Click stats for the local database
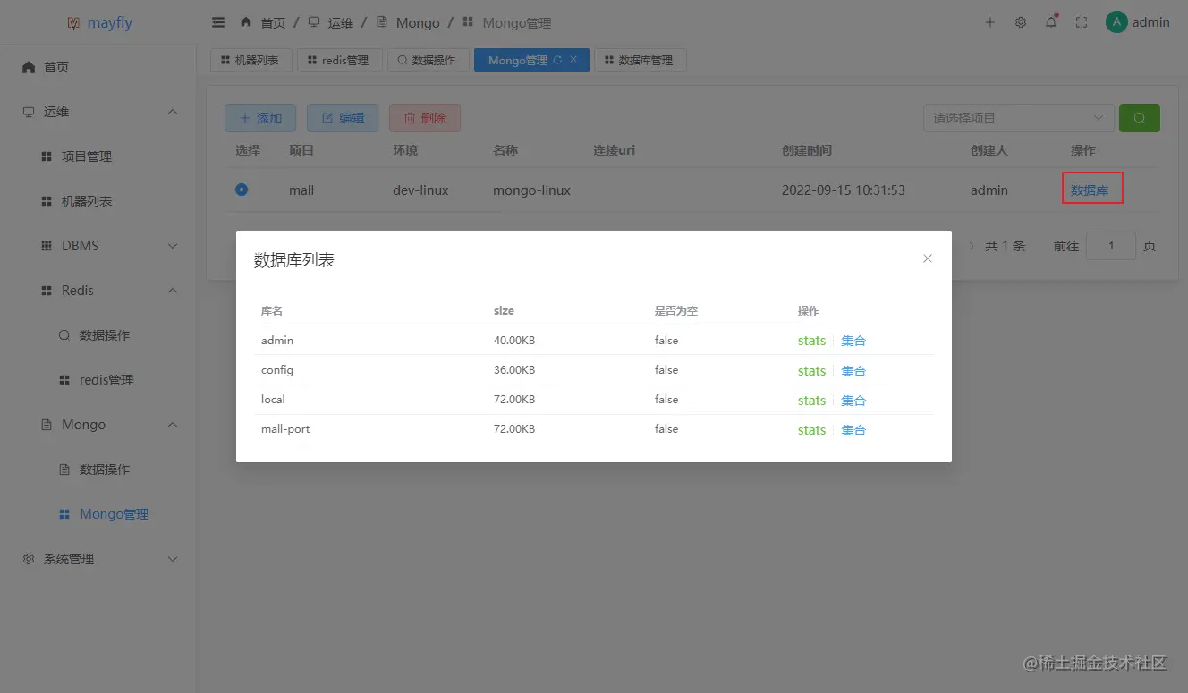Viewport: 1188px width, 693px height. (811, 400)
